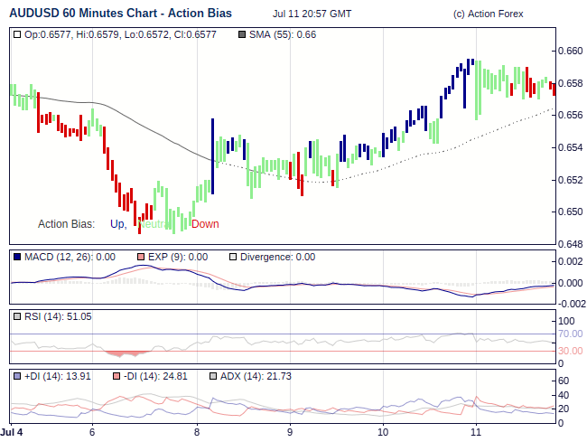
Task: Select the 'Up' Action Bias label
Action: [117, 224]
